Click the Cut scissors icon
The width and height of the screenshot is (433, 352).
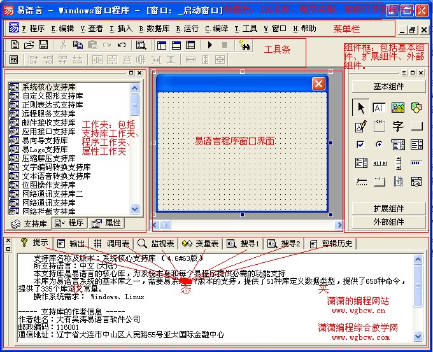point(63,45)
